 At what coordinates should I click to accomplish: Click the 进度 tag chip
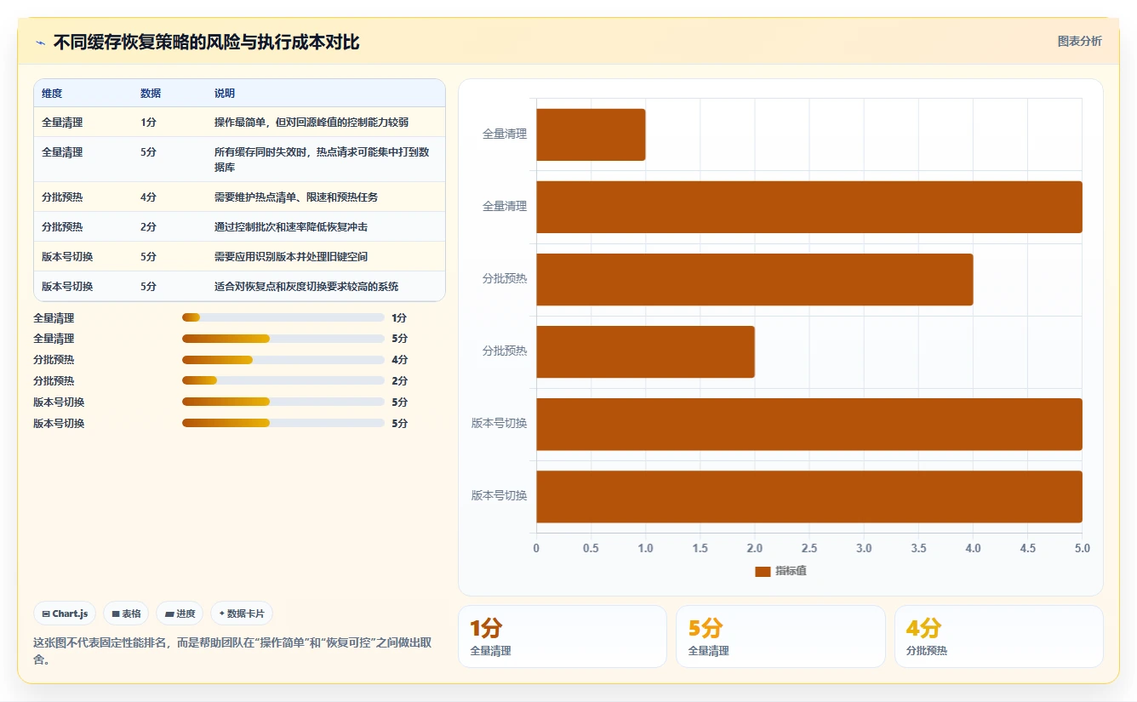point(180,614)
